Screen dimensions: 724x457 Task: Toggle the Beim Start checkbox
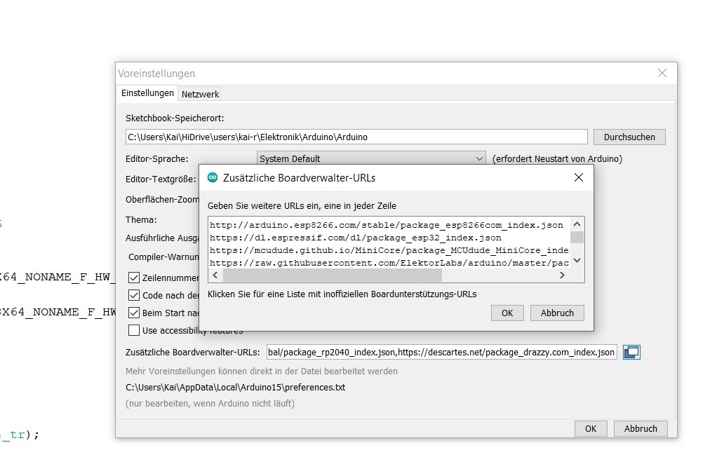point(134,313)
